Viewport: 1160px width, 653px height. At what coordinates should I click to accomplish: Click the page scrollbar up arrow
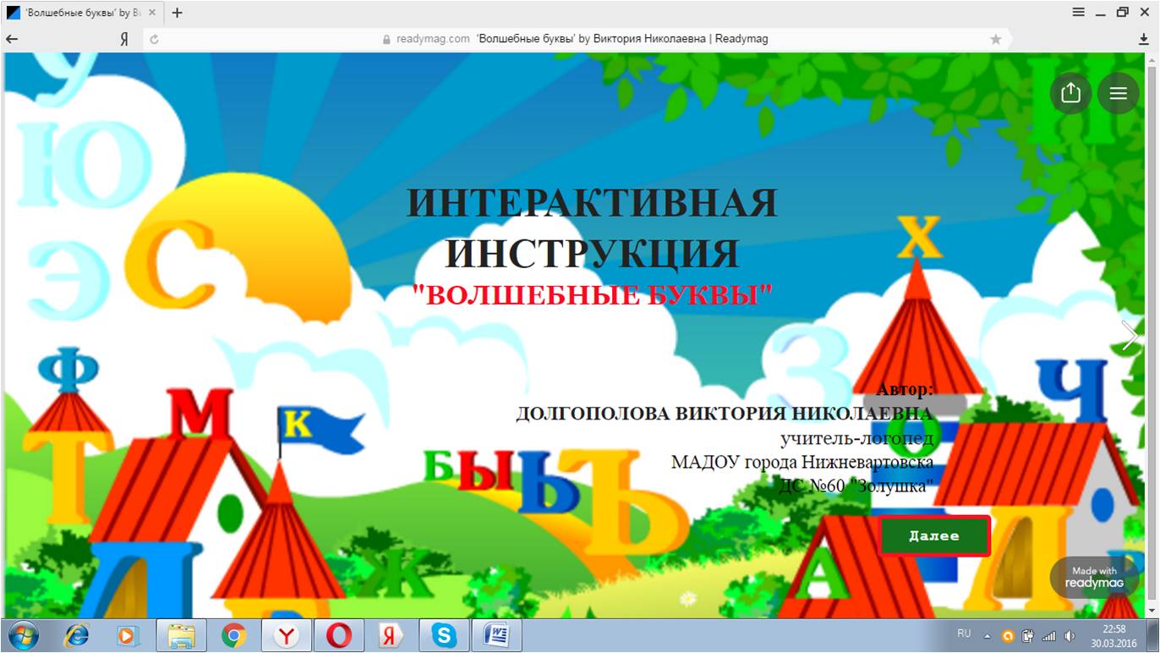(x=1152, y=60)
